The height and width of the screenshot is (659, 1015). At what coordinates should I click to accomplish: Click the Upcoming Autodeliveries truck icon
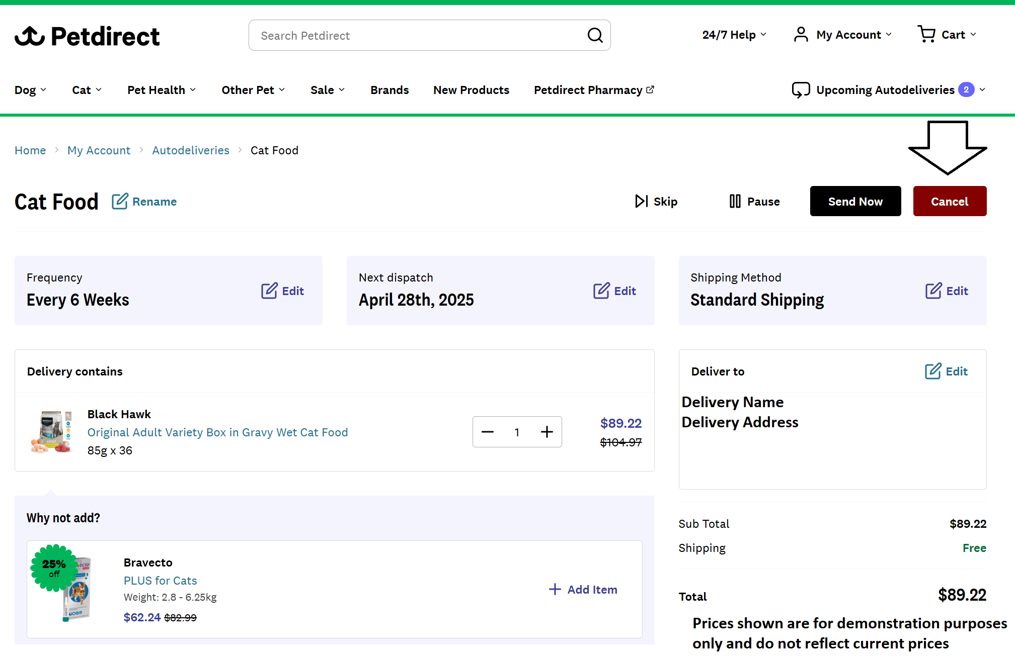(x=801, y=90)
